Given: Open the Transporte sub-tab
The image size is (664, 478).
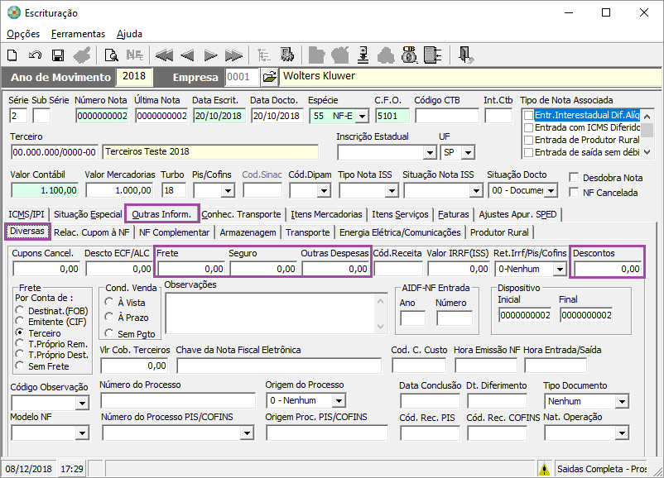Looking at the screenshot, I should pyautogui.click(x=307, y=232).
